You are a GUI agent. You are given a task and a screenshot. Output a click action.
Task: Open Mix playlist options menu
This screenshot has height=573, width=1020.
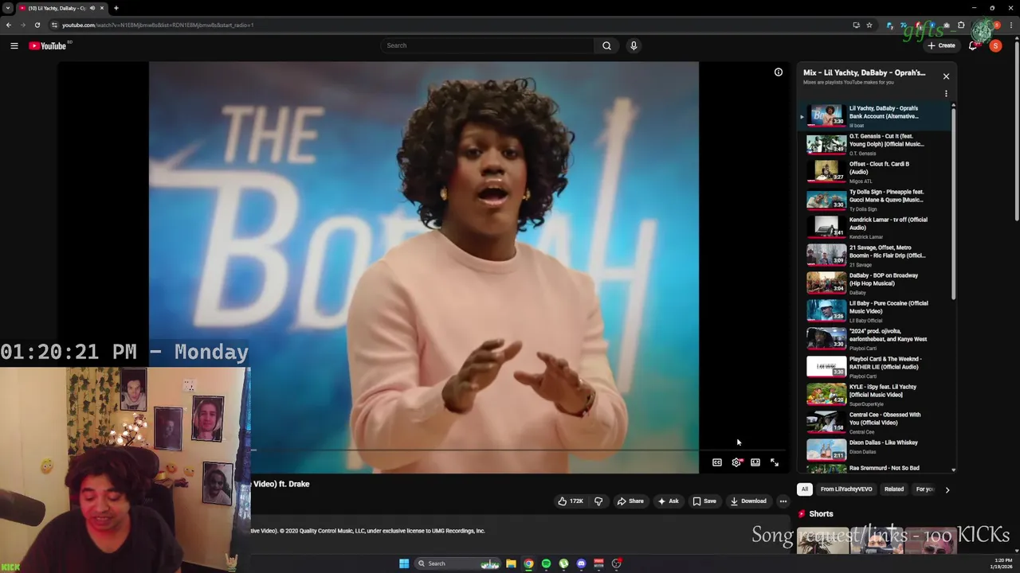946,94
